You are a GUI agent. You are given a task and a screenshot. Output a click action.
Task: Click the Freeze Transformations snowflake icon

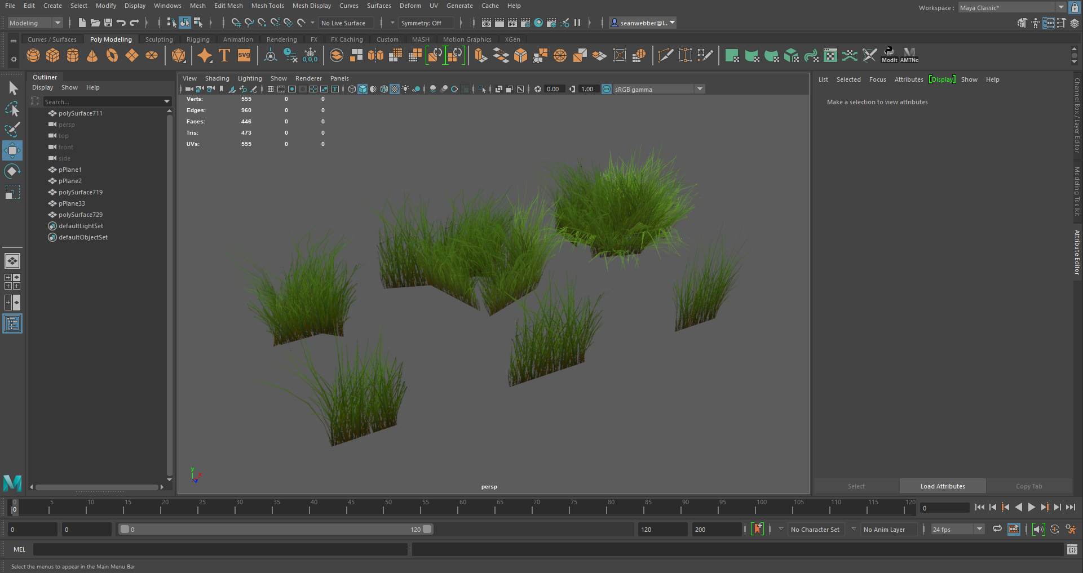310,55
